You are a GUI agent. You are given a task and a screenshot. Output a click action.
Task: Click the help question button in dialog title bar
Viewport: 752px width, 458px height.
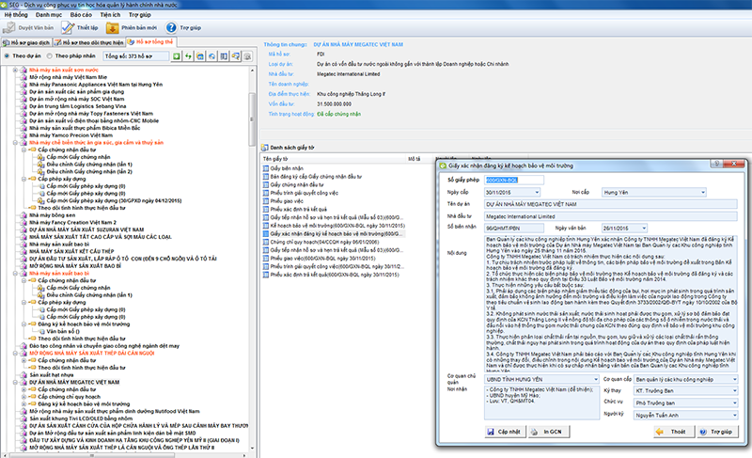[716, 164]
